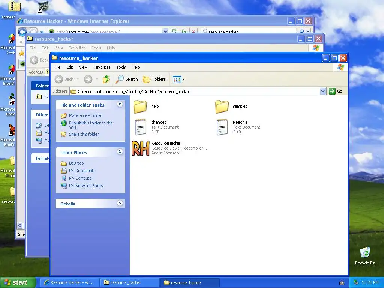Click the Windows Start button
The width and height of the screenshot is (384, 288).
[18, 282]
